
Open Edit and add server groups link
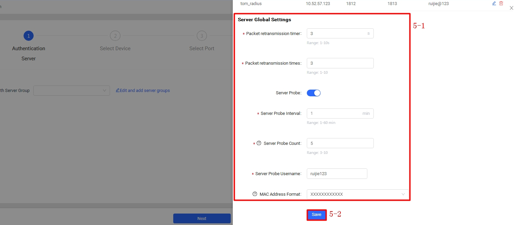(143, 91)
